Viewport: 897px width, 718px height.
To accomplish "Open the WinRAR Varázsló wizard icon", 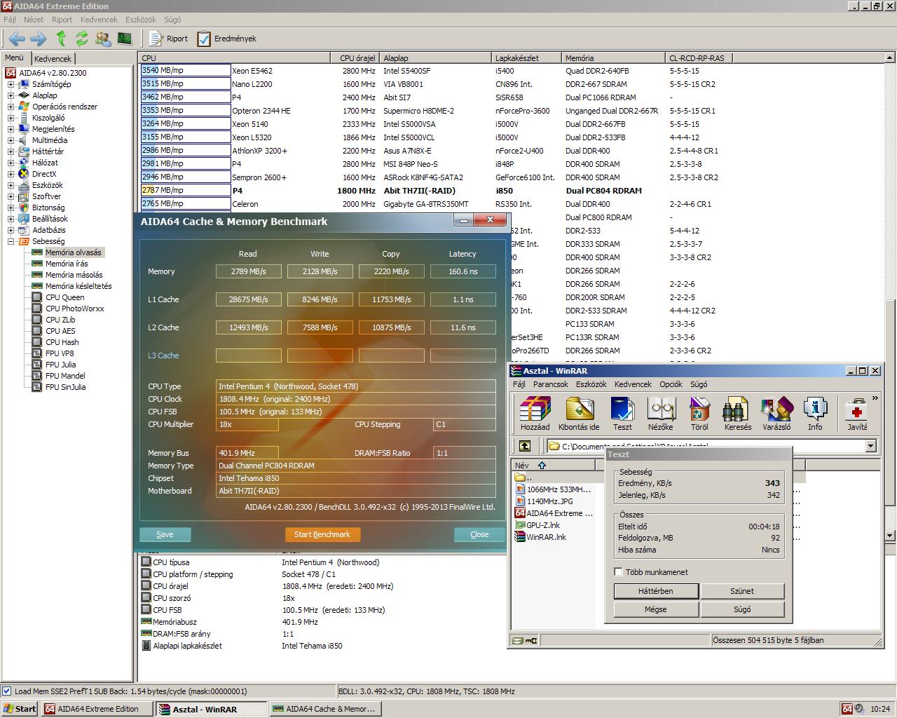I will click(776, 409).
